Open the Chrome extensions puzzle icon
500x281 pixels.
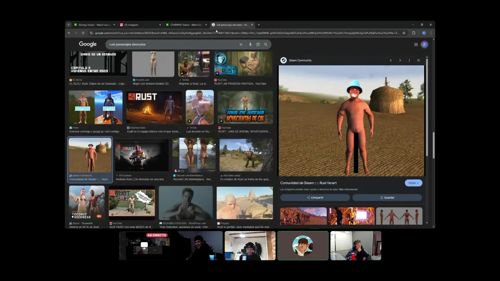point(414,33)
